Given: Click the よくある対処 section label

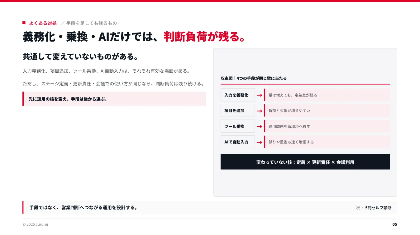Looking at the screenshot, I should point(43,23).
